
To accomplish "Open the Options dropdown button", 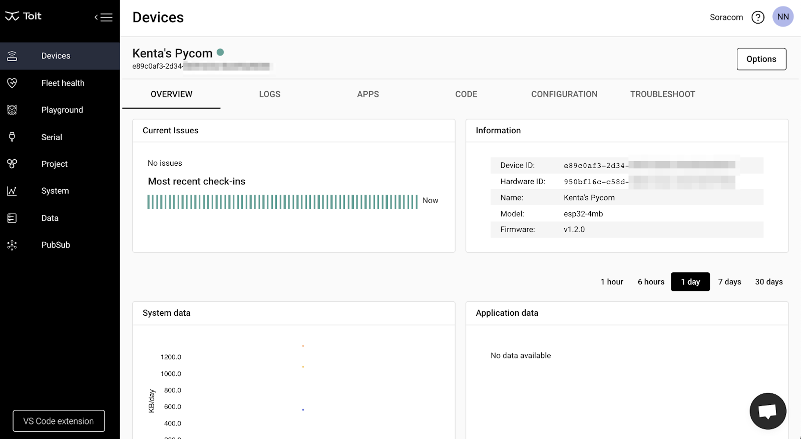I will point(761,59).
